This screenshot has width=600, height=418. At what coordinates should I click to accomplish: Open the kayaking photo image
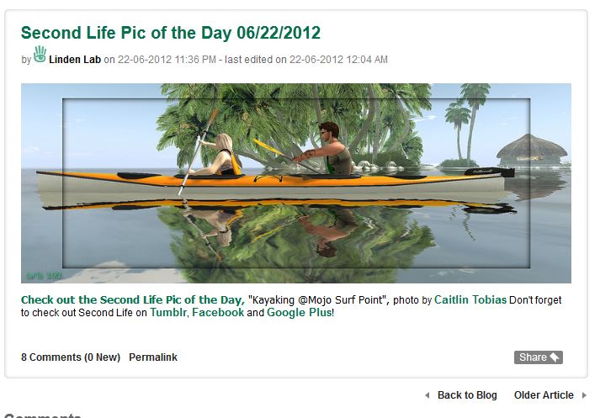(295, 183)
